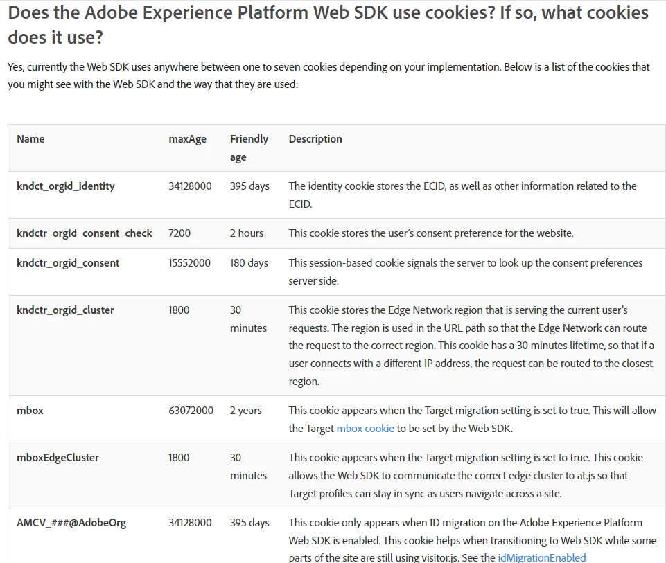Follow the idMigrationEnabled link

pyautogui.click(x=541, y=557)
